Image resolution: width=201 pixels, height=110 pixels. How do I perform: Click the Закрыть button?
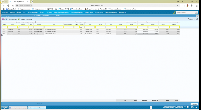coord(194,104)
